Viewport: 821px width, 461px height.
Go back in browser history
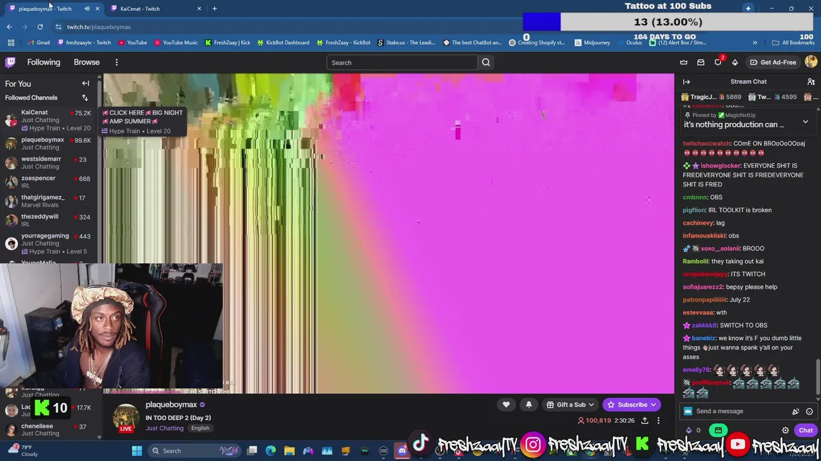pos(9,27)
